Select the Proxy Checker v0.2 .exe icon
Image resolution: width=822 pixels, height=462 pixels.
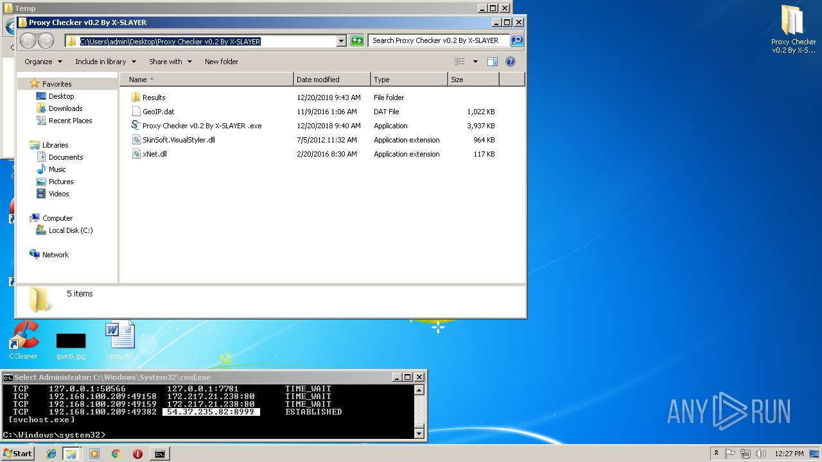click(136, 126)
